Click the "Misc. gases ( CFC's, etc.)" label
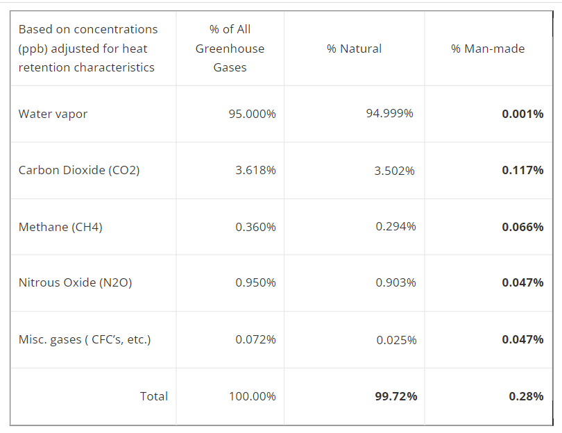 [x=85, y=339]
